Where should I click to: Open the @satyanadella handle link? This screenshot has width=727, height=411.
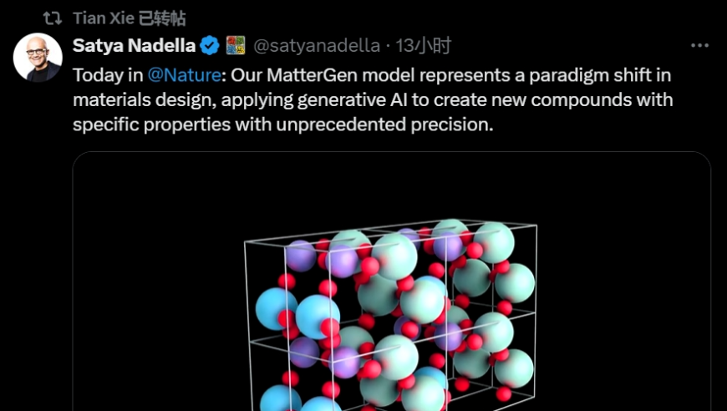click(x=317, y=45)
